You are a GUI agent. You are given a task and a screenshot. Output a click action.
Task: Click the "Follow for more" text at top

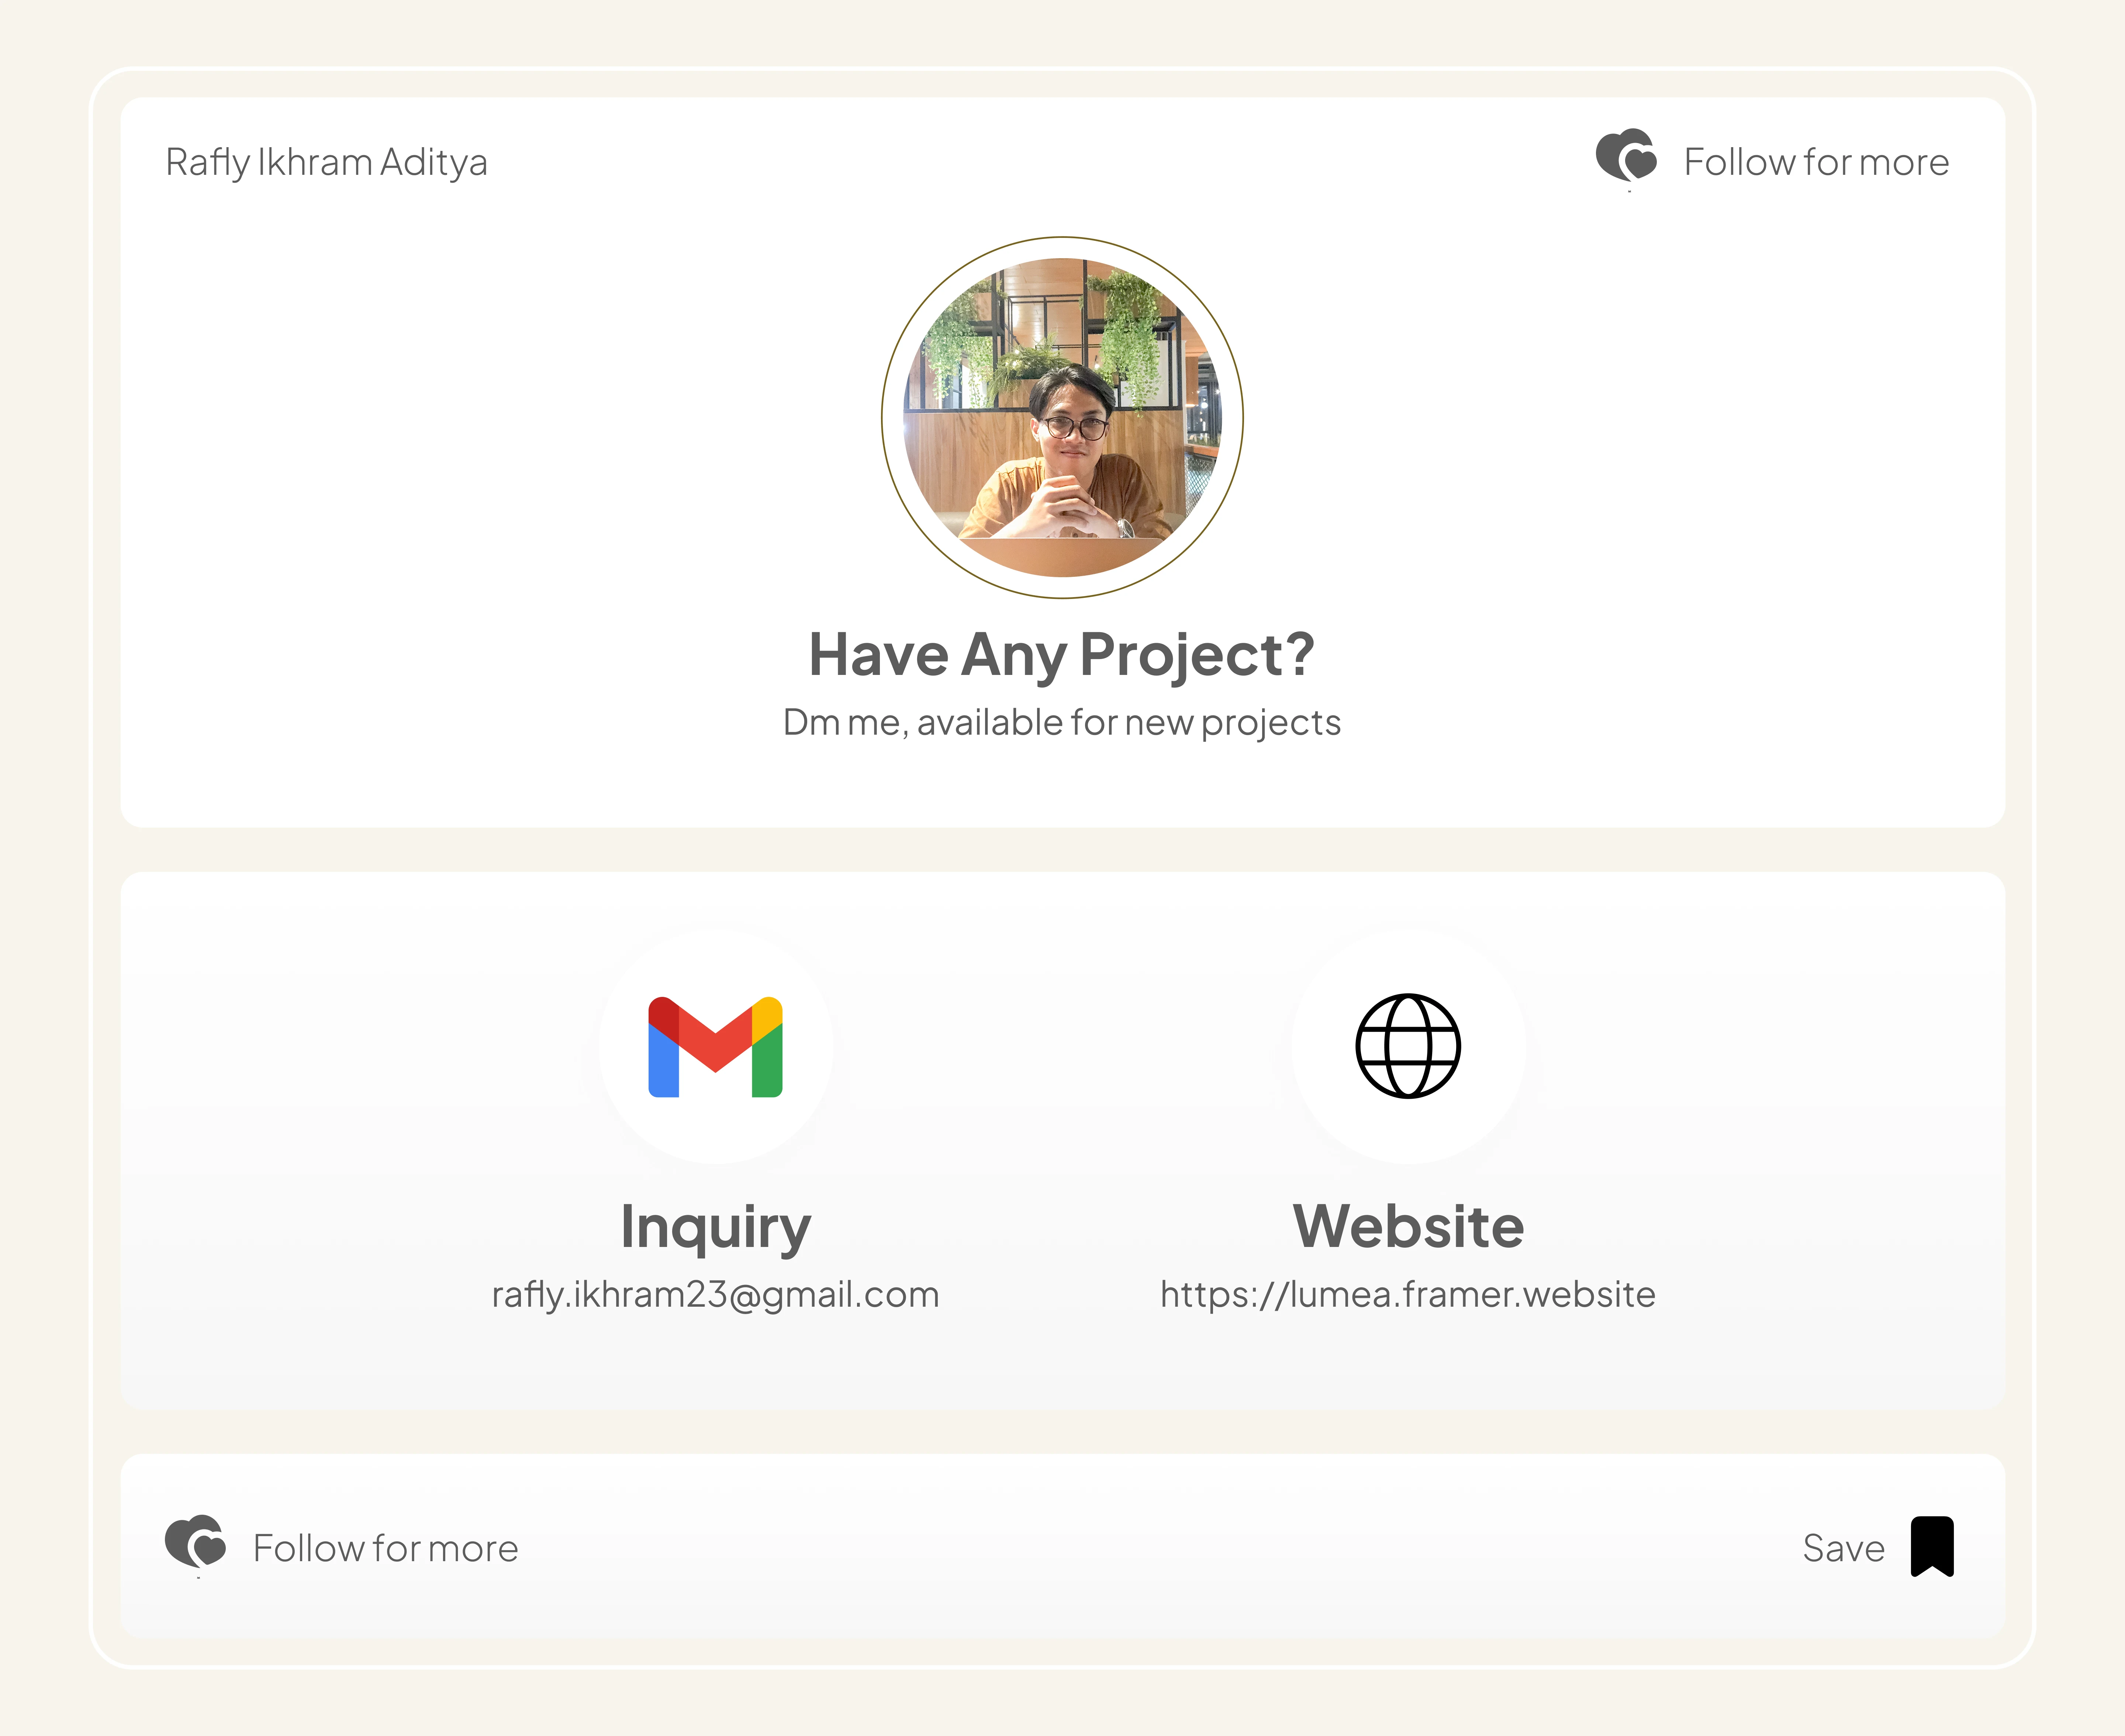[x=1816, y=162]
